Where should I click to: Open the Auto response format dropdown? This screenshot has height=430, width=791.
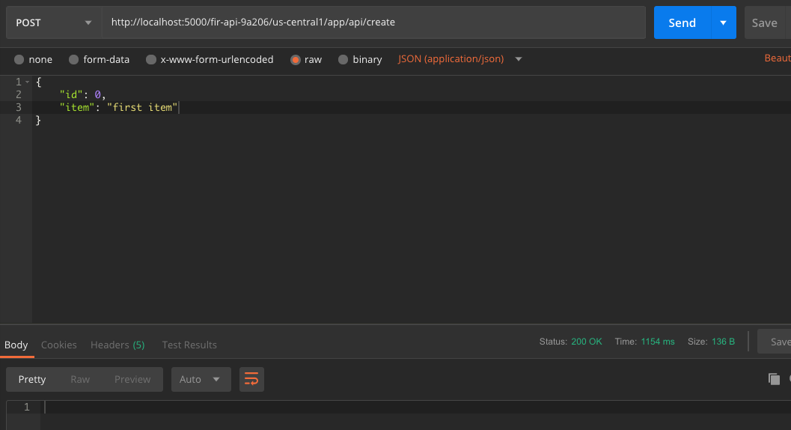pos(200,379)
